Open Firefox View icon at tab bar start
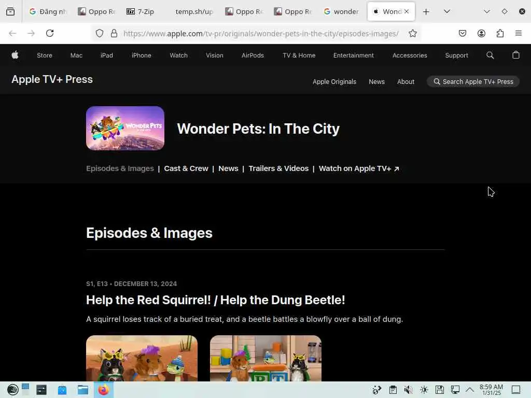531x398 pixels. [x=10, y=11]
